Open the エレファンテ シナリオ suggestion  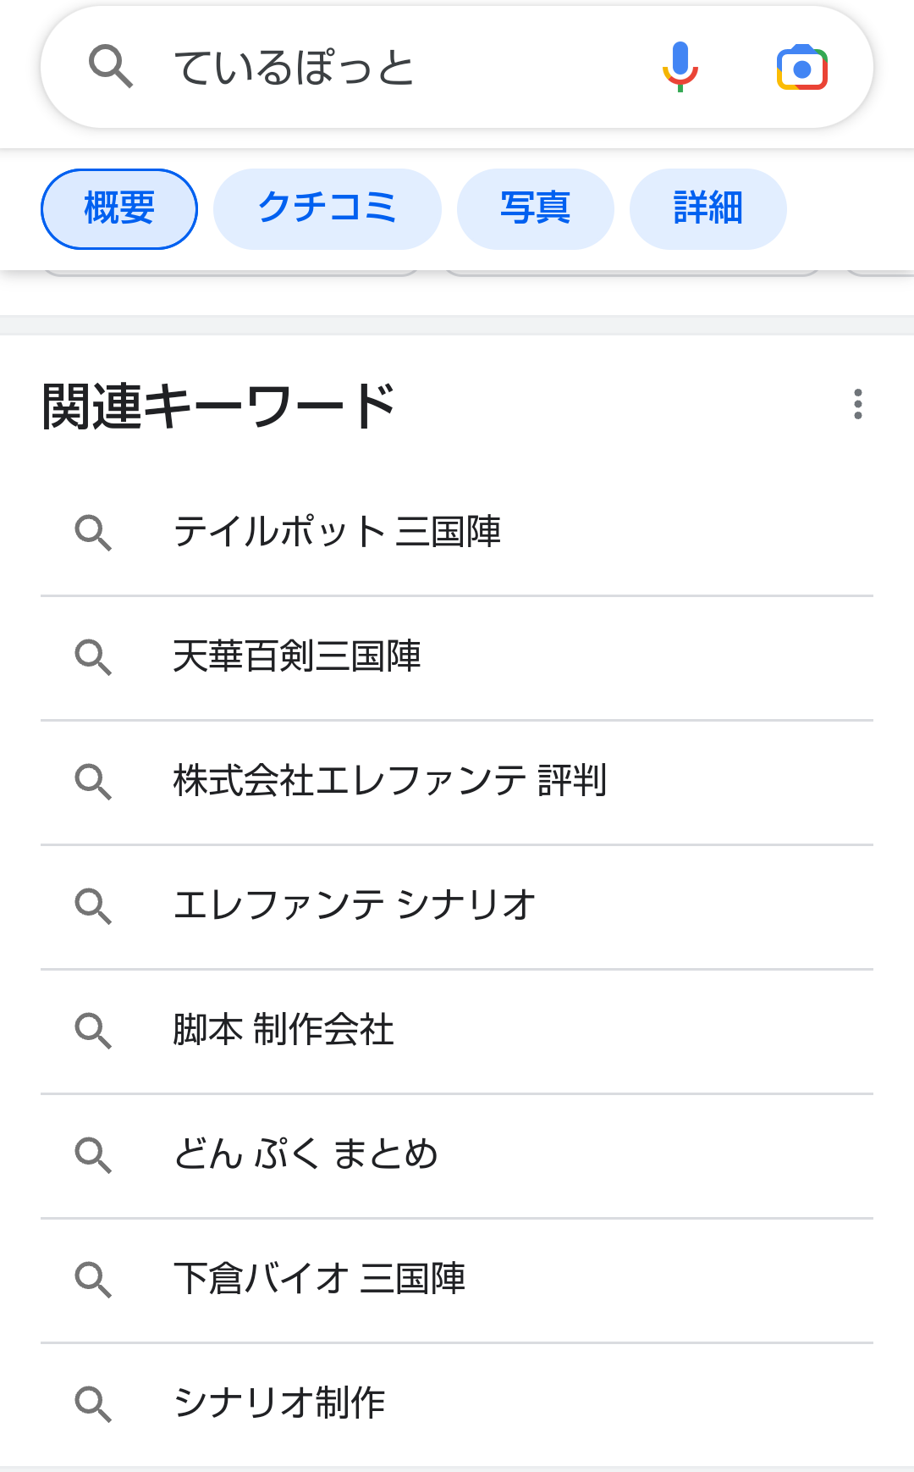tap(355, 905)
